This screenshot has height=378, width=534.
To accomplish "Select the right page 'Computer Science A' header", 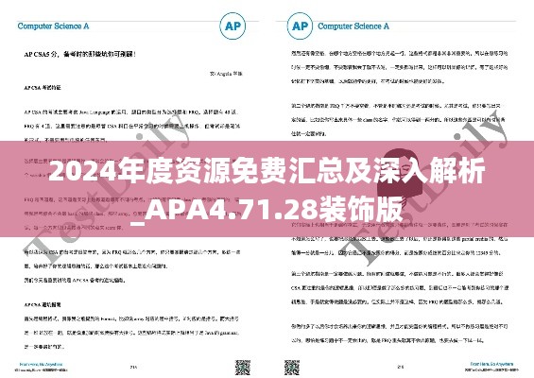I will [x=353, y=26].
